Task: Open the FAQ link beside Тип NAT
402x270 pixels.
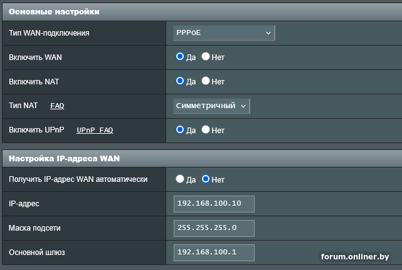Action: coord(57,106)
